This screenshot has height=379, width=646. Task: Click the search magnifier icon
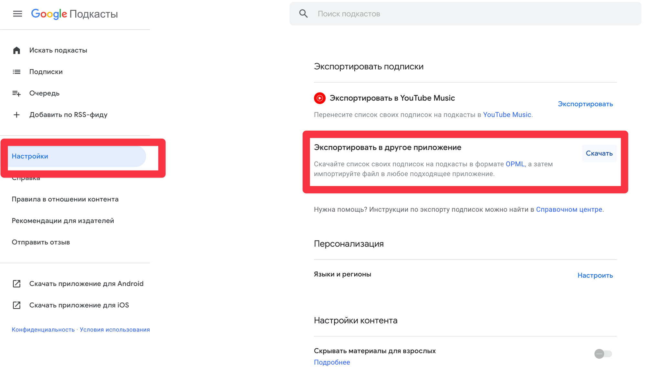point(303,14)
